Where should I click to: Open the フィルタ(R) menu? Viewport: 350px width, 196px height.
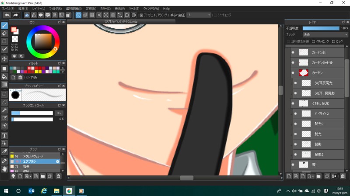pos(56,9)
